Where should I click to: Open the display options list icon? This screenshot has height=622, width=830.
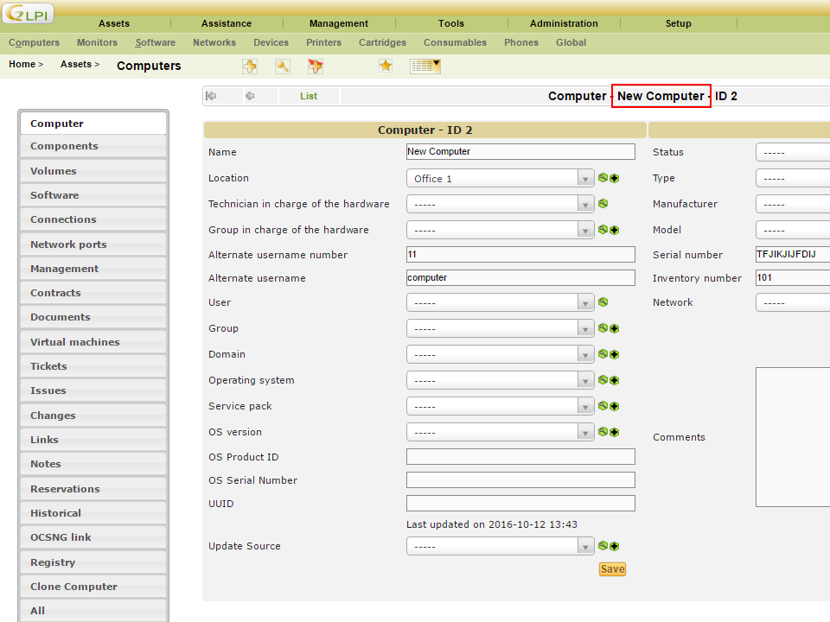coord(425,67)
